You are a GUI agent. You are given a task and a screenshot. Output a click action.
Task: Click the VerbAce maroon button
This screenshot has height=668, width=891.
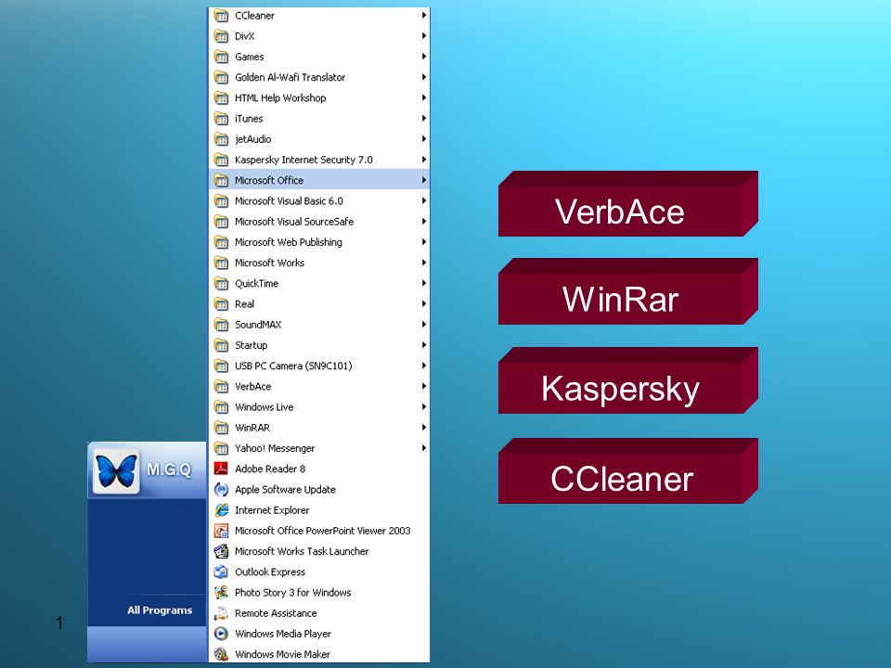click(628, 204)
